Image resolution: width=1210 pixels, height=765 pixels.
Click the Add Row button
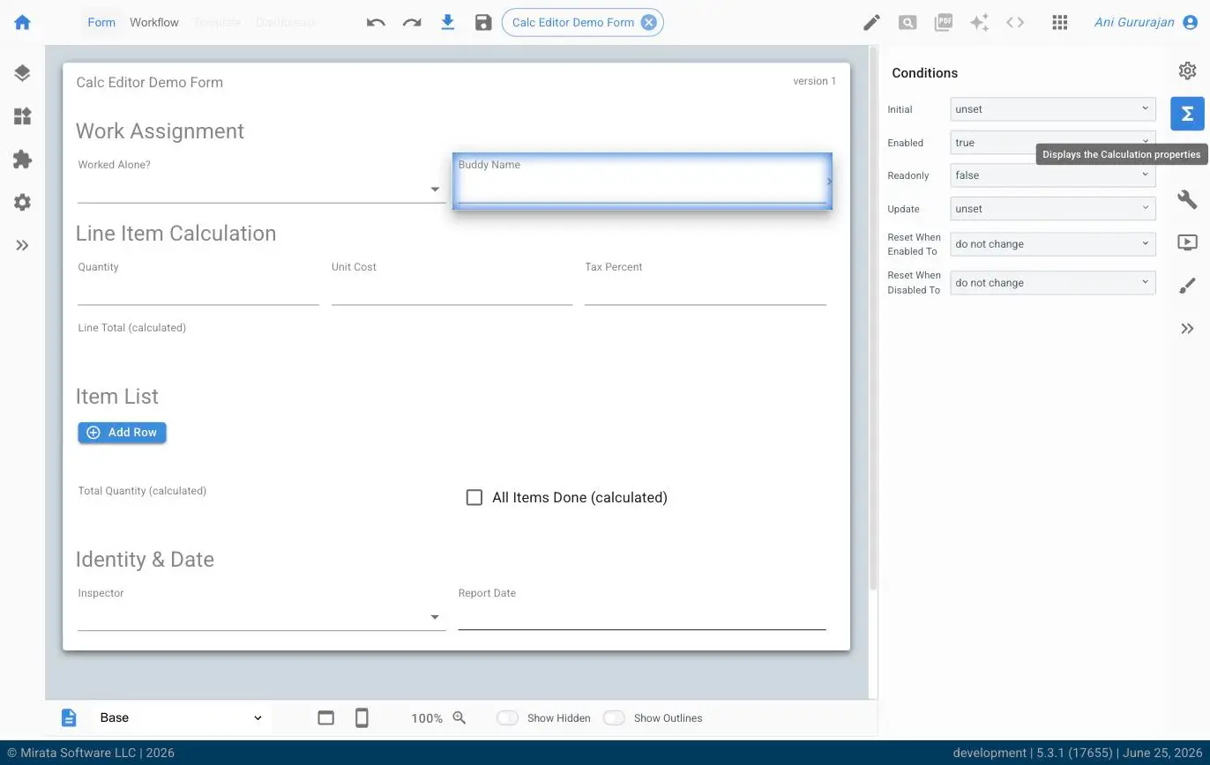coord(122,432)
